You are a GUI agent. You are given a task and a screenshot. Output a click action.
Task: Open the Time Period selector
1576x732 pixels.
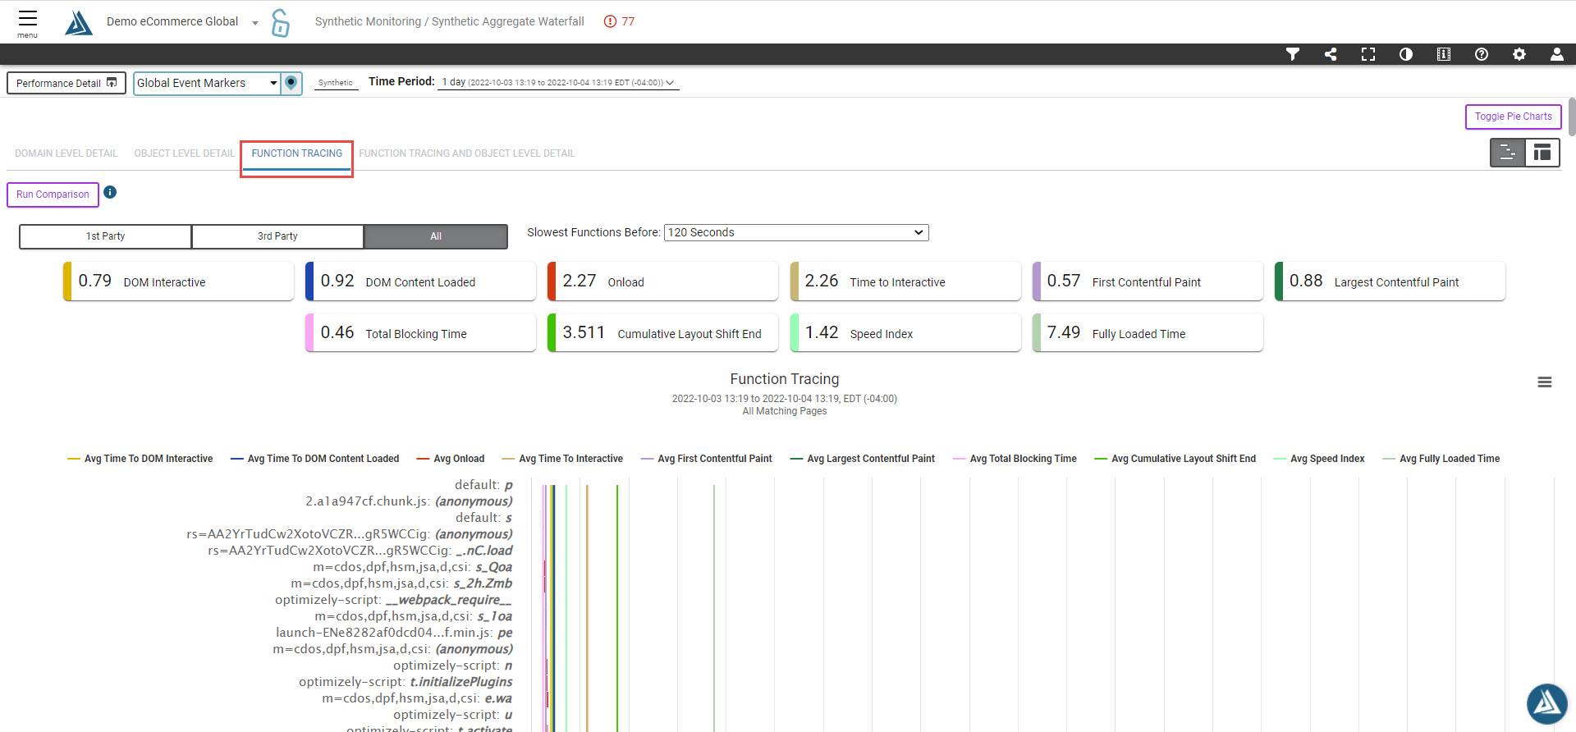coord(557,83)
